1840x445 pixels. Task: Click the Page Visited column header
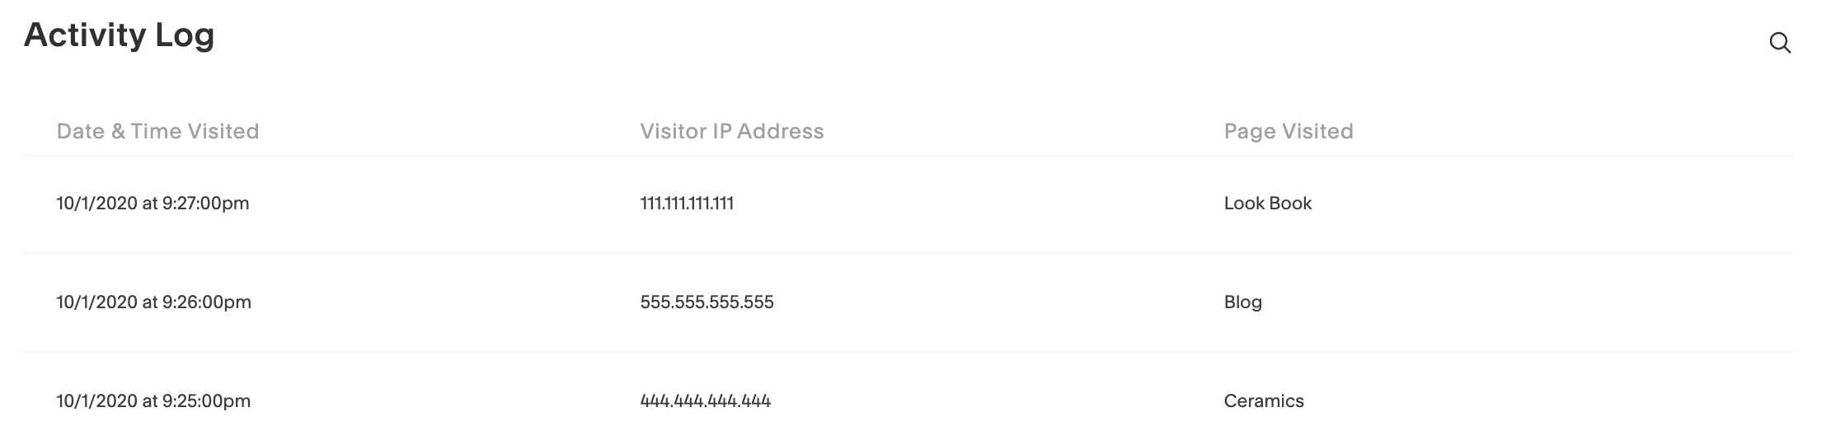click(1288, 132)
